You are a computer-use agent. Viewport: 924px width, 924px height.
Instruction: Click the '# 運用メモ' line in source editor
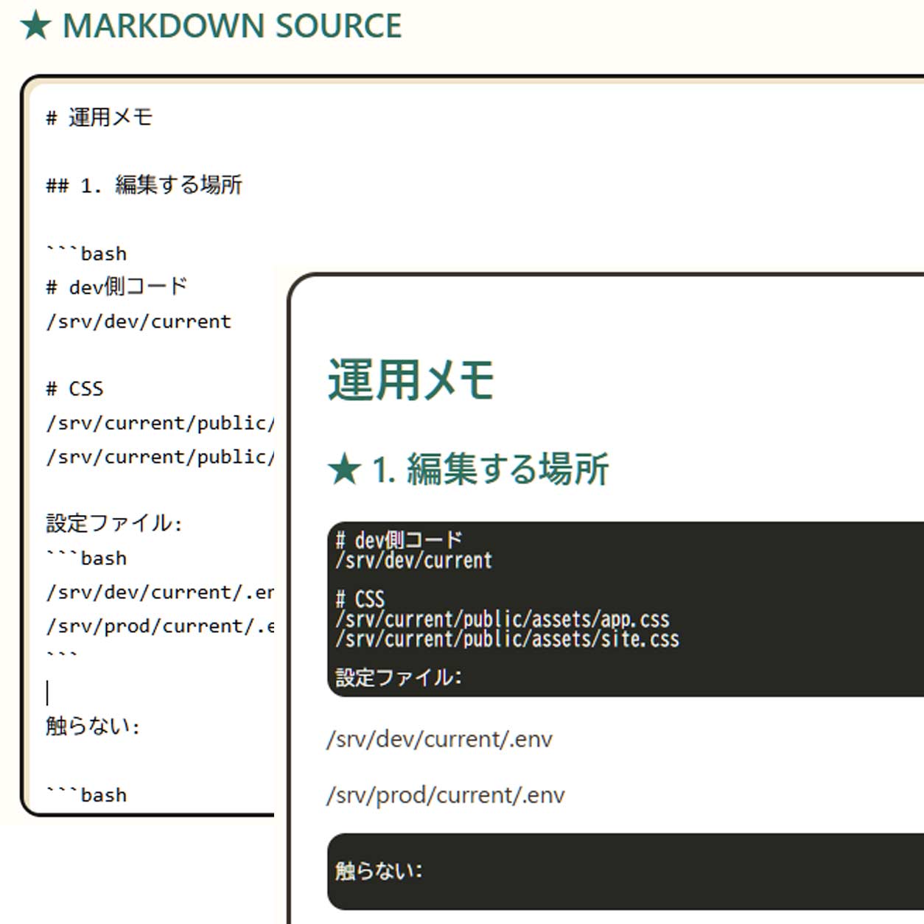[x=99, y=117]
